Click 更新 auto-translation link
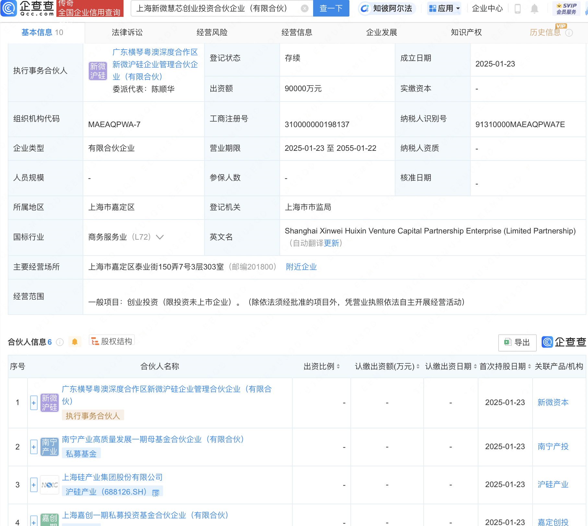Image resolution: width=588 pixels, height=526 pixels. click(x=331, y=243)
